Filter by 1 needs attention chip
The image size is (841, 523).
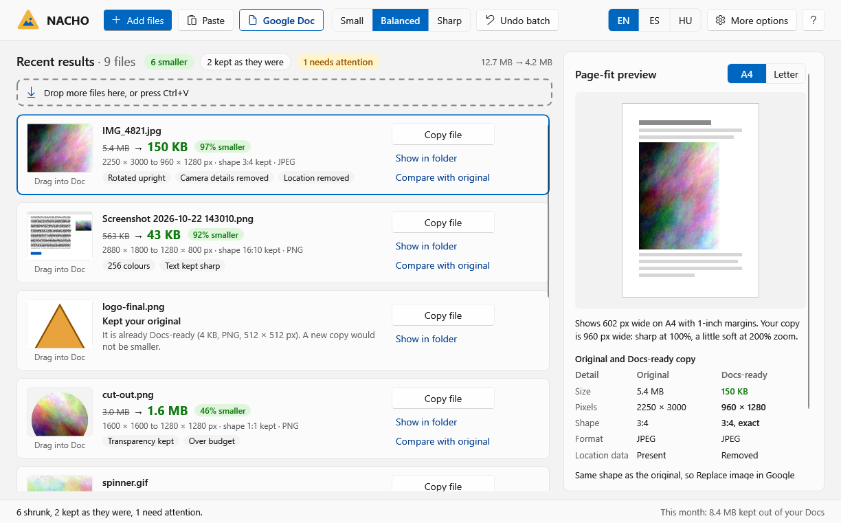point(338,62)
